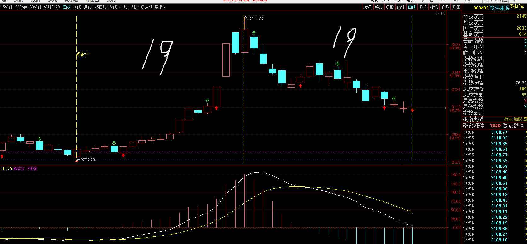
Task: Switch to the 60分钟 period
Action: pos(36,7)
